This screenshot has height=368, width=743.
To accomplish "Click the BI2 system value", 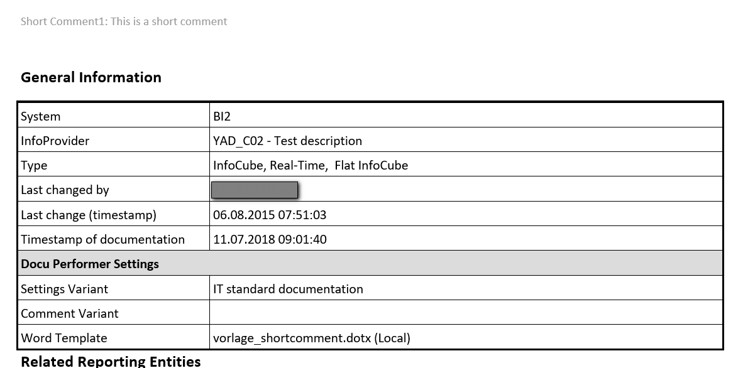I will pyautogui.click(x=223, y=116).
